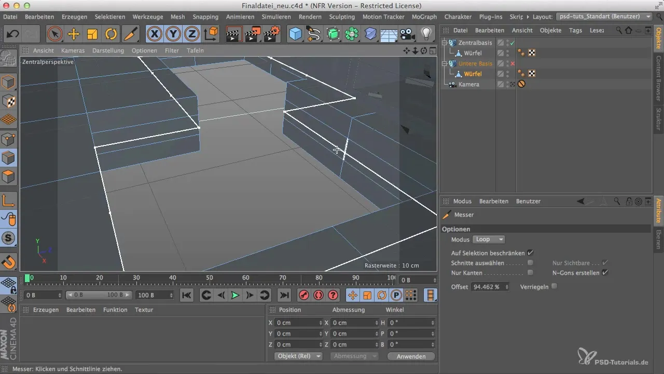
Task: Click the Kamera protection tag icon
Action: [x=521, y=84]
